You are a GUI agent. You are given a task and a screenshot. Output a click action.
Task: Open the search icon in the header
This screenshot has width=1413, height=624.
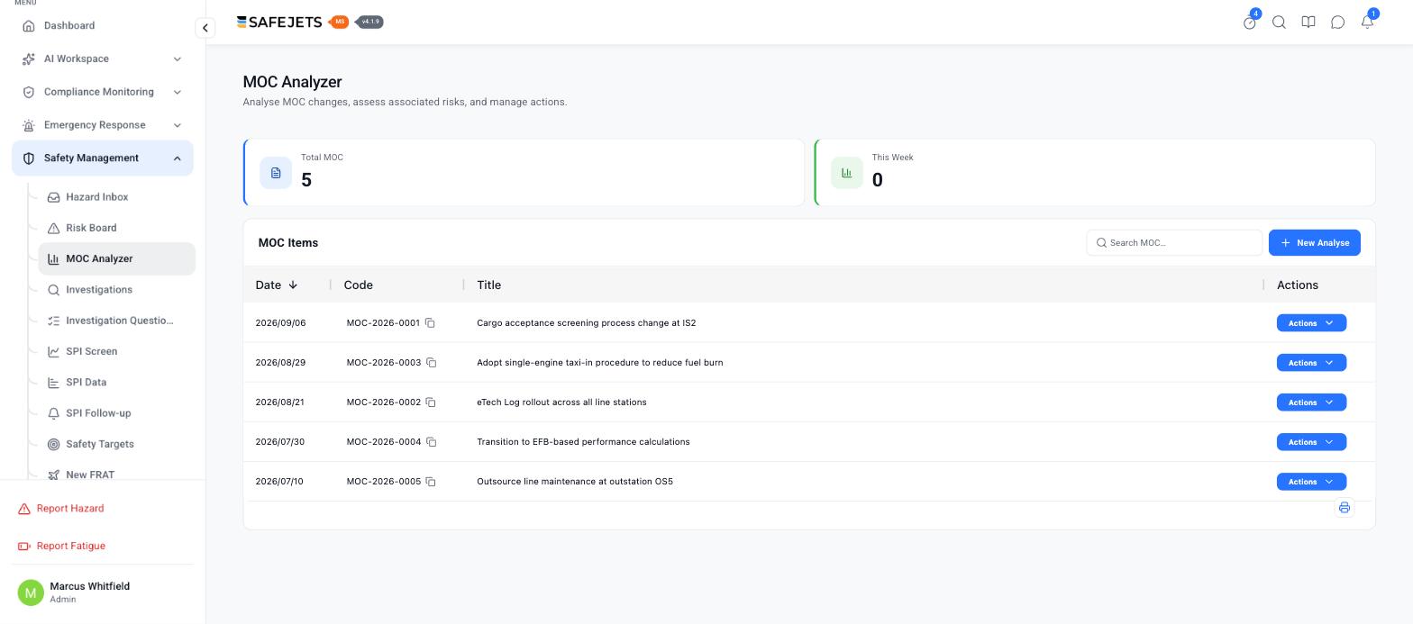(1279, 23)
